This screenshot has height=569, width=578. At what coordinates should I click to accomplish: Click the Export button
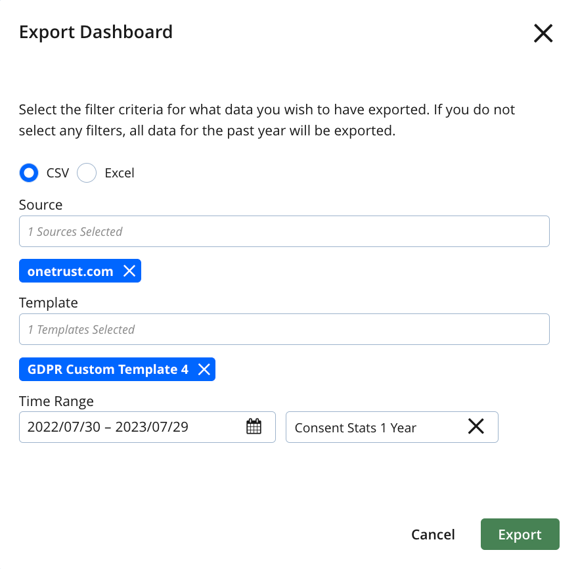pyautogui.click(x=520, y=534)
